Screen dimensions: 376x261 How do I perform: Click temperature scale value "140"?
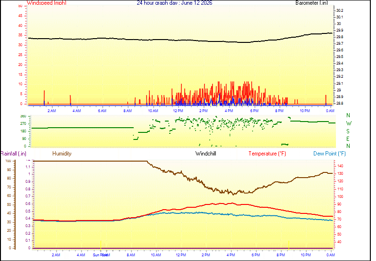[x=340, y=166]
